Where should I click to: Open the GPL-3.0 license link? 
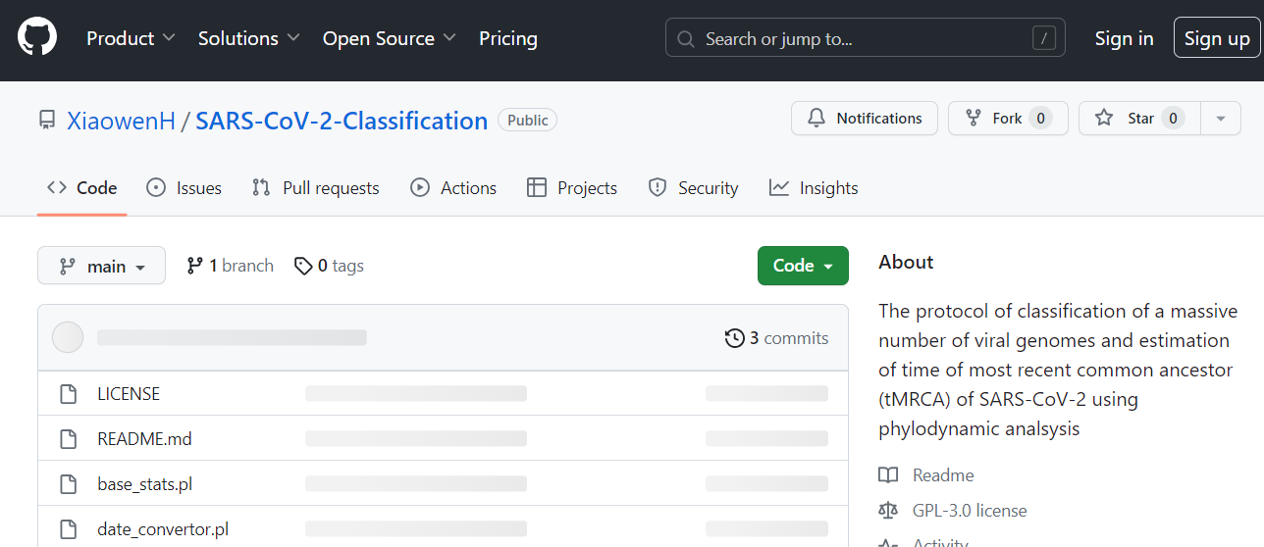point(970,511)
